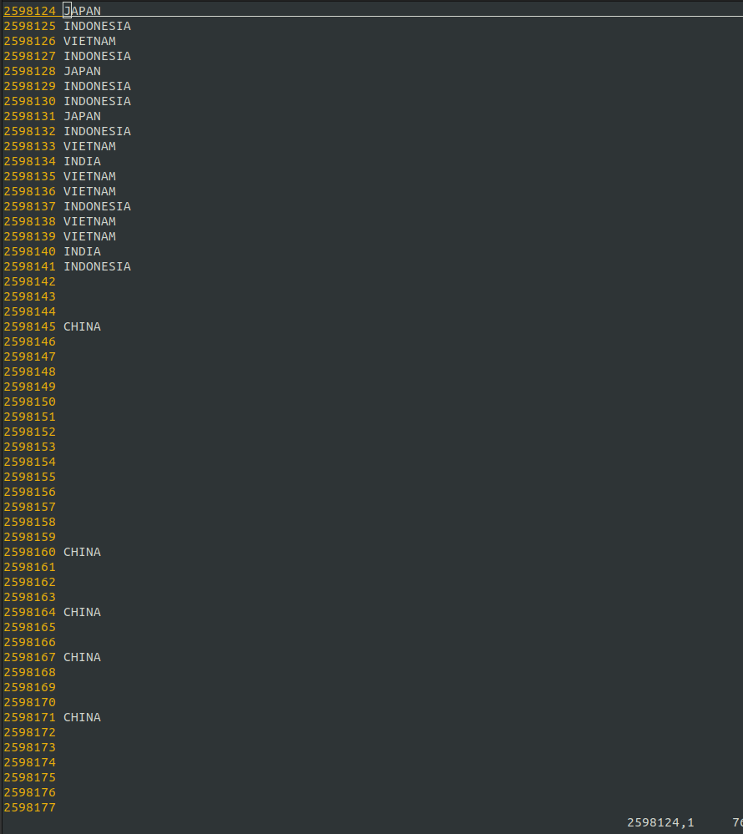Click CHINA on line 2598145
The width and height of the screenshot is (743, 834).
[82, 326]
